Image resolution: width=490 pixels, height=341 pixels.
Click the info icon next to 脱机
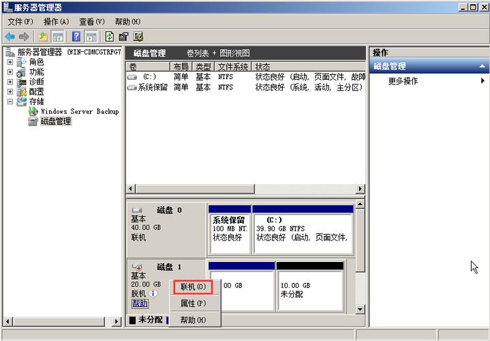153,294
